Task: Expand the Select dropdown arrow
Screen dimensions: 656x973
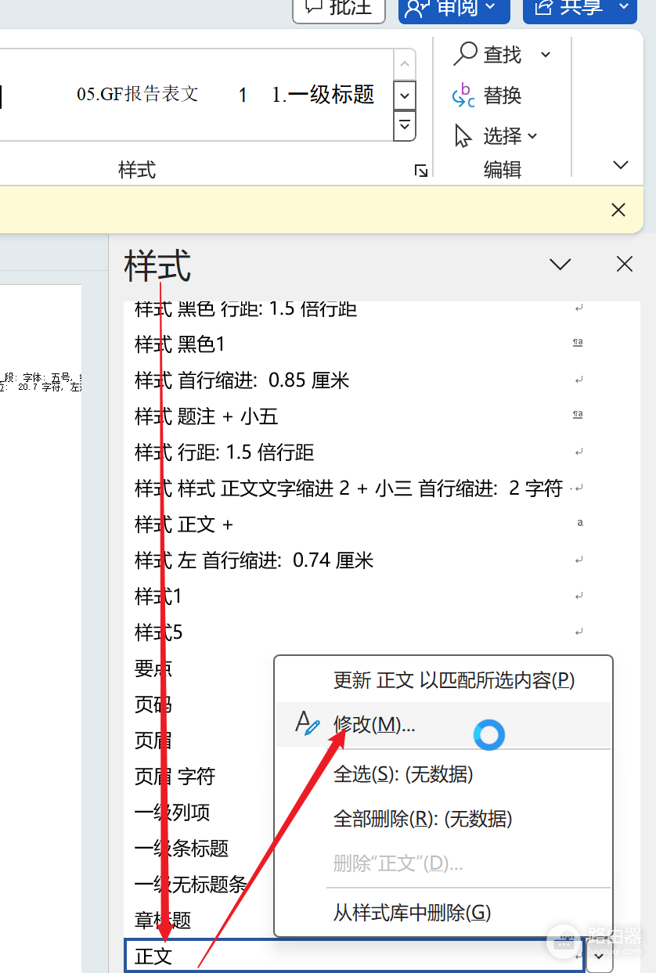Action: [x=533, y=135]
